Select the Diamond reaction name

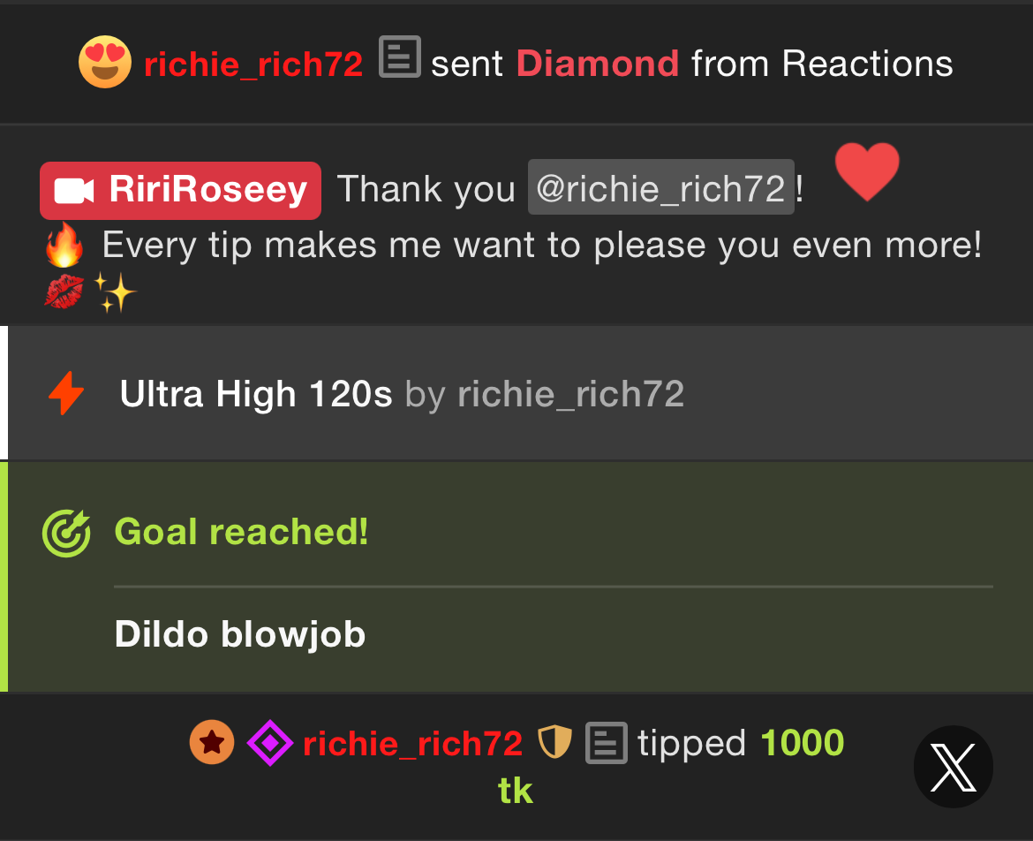(598, 64)
